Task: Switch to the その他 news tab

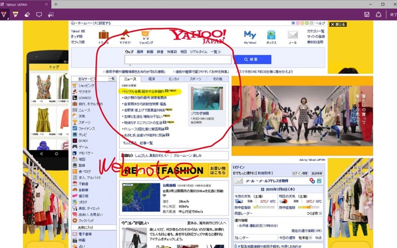Action: 217,79
